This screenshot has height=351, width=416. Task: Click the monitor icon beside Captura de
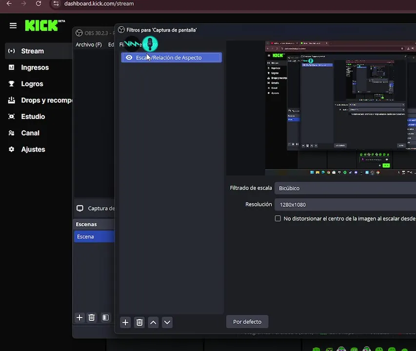(x=80, y=208)
